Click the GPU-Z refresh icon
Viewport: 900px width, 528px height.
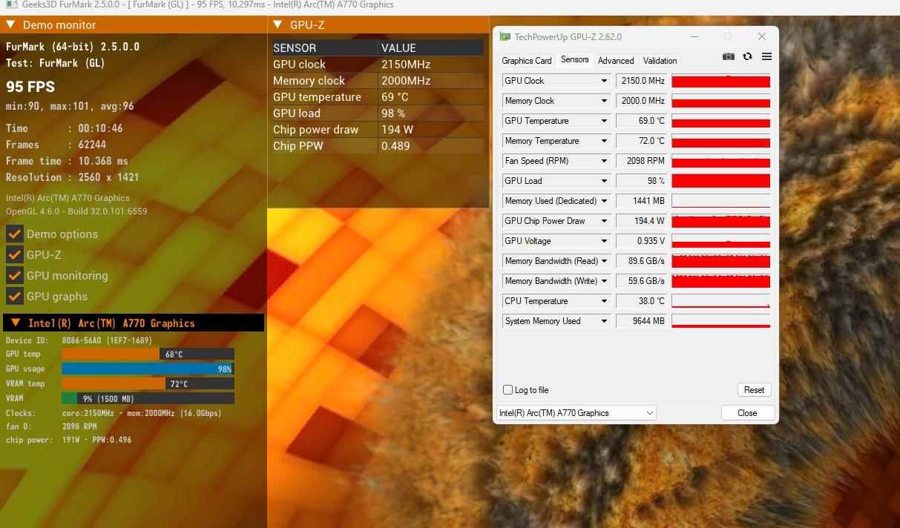747,56
